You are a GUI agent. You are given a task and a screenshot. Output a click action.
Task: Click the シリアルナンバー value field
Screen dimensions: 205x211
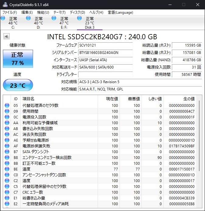105,53
